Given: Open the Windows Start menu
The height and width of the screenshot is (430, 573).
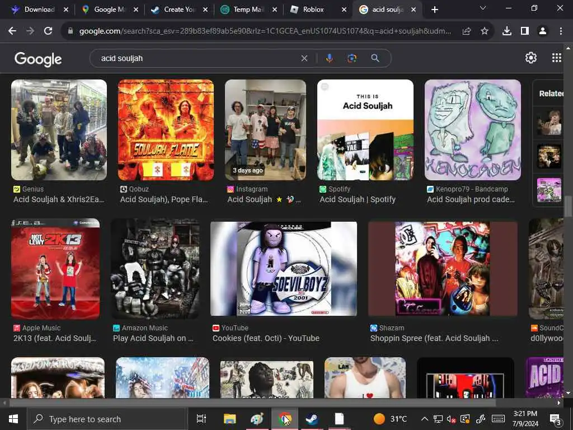Looking at the screenshot, I should 13,419.
